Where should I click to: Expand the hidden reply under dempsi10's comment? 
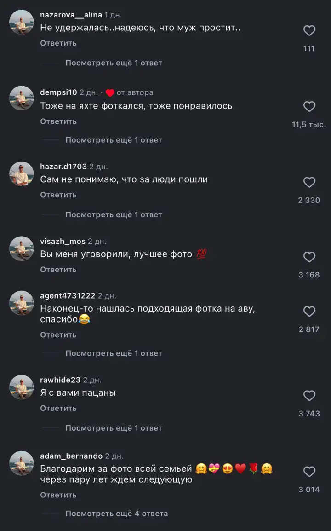[x=113, y=139]
